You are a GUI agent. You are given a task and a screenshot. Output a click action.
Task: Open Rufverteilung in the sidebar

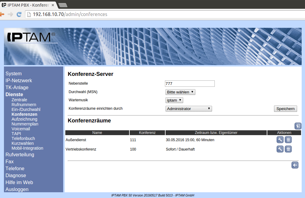(x=20, y=154)
